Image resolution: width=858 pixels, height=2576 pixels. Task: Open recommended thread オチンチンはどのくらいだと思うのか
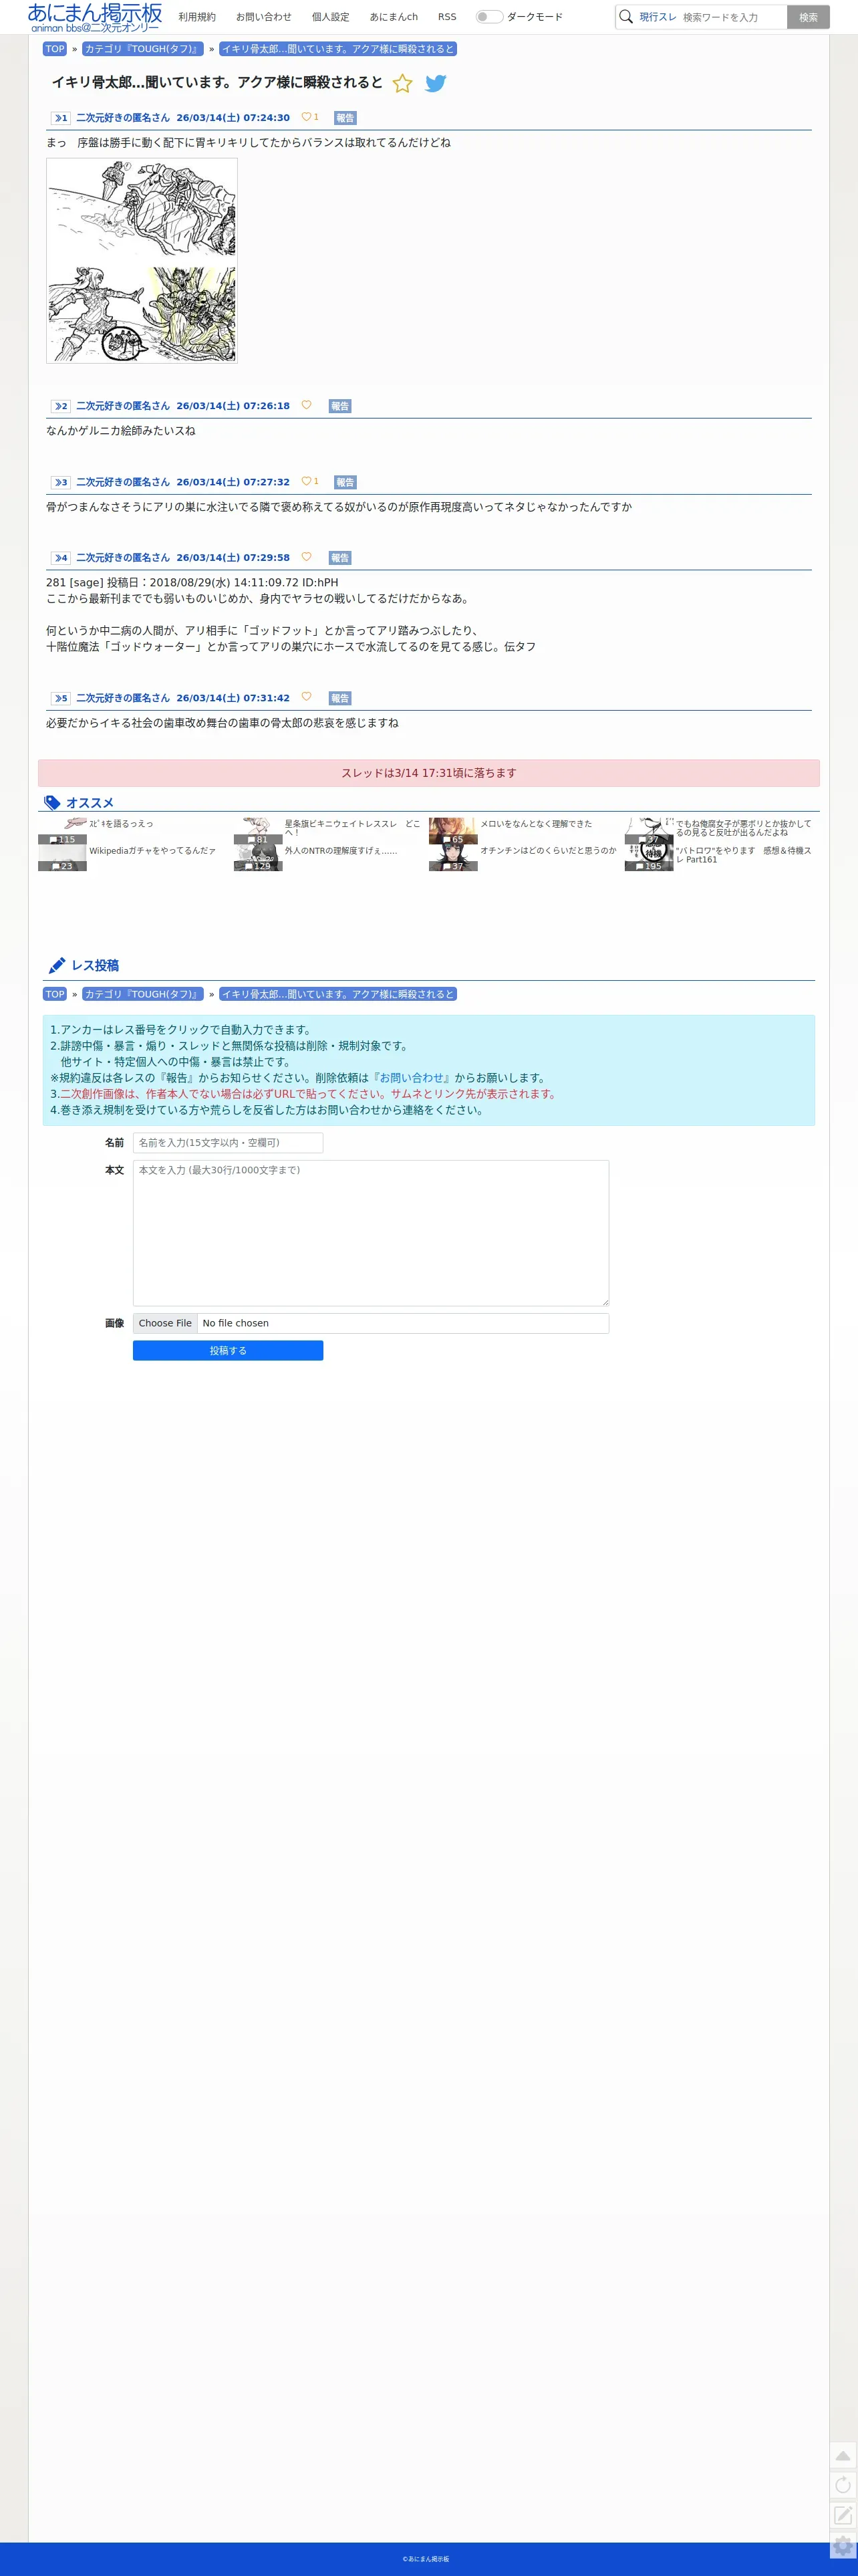click(548, 850)
